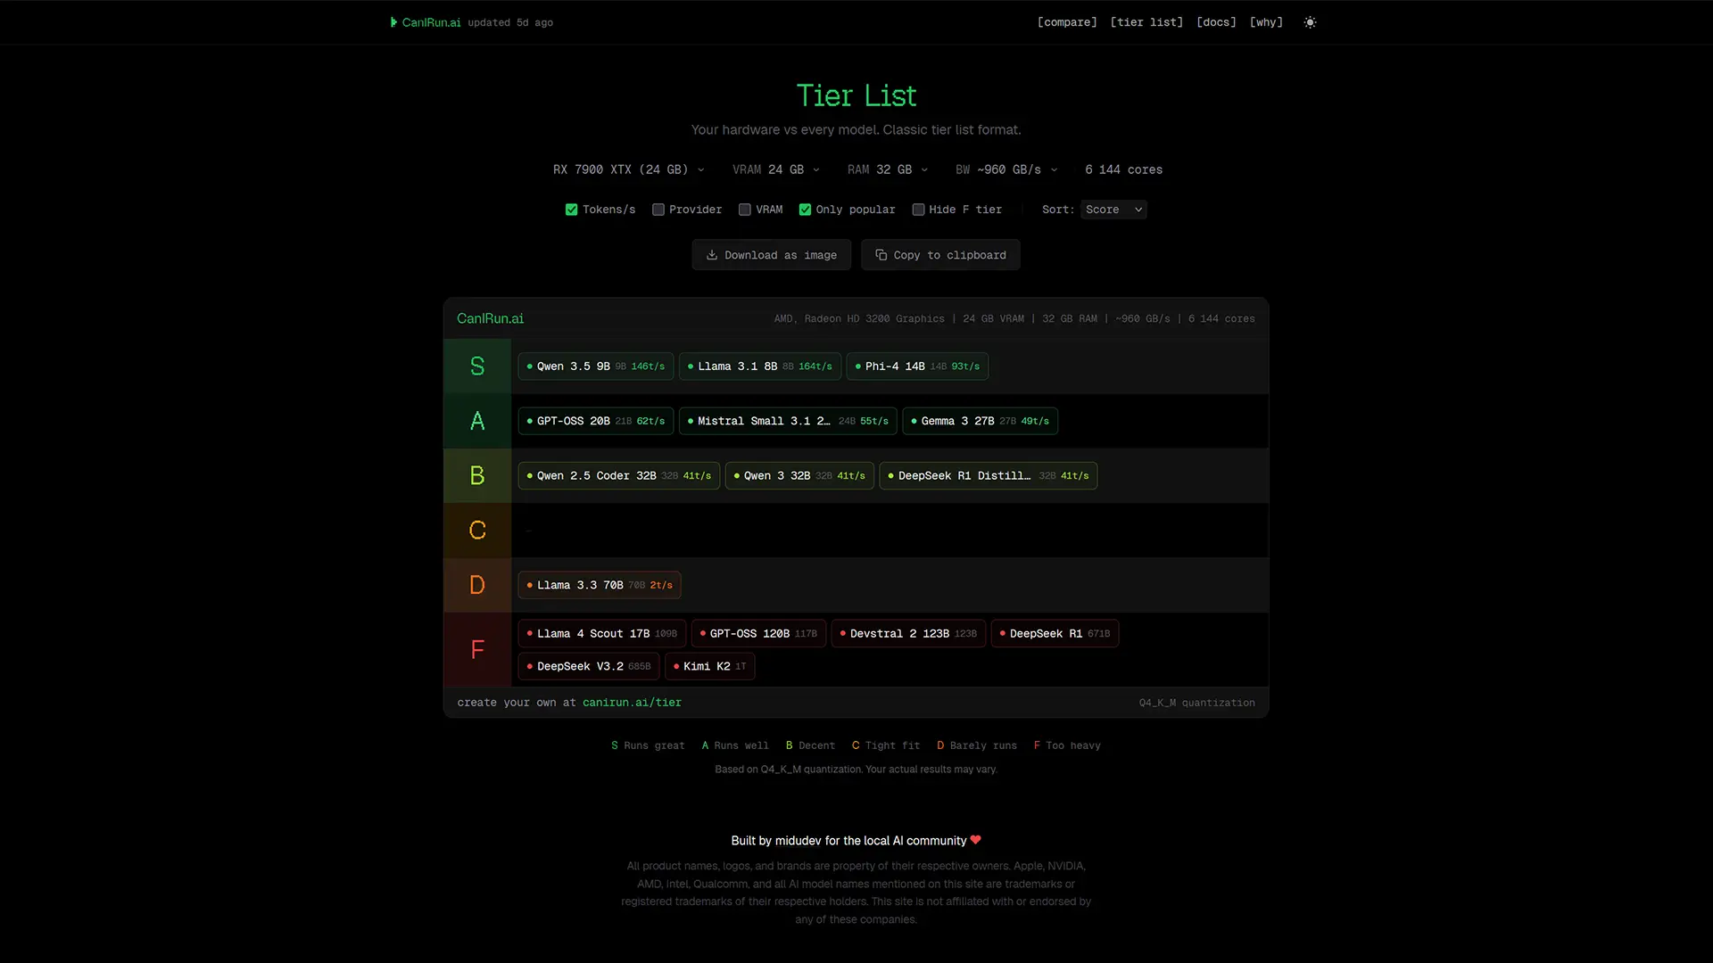
Task: Click the download icon in Download as image
Action: [712, 255]
